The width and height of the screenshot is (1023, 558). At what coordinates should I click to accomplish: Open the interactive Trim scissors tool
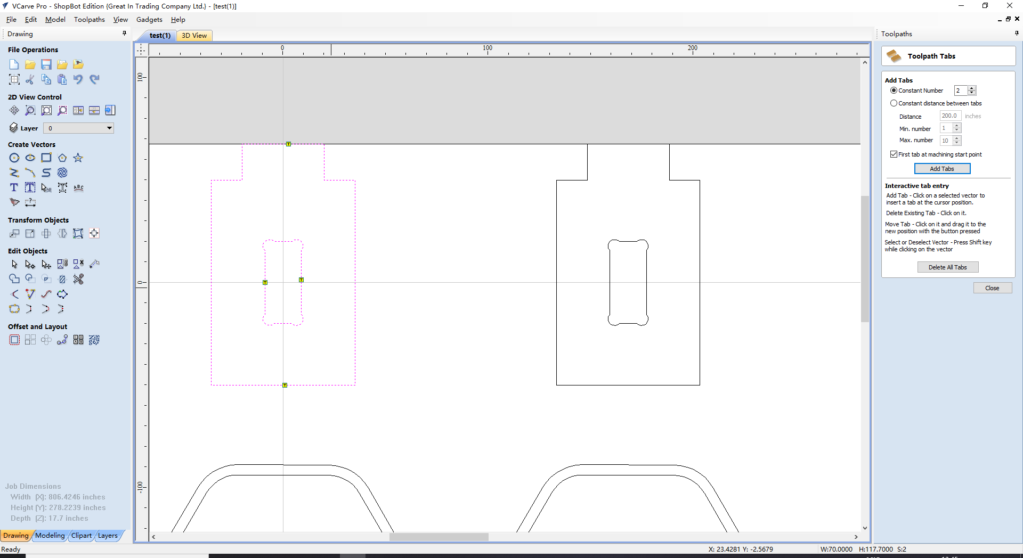pos(78,279)
